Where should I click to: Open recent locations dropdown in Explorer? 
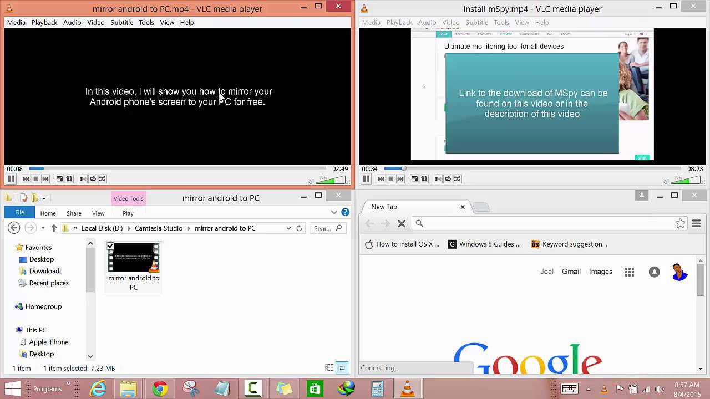point(43,228)
